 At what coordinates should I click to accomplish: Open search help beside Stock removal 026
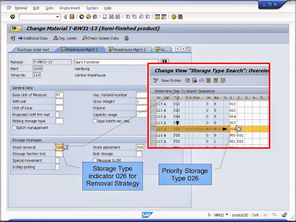pyautogui.click(x=66, y=147)
